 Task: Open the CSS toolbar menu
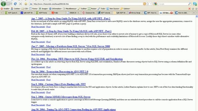25,9
